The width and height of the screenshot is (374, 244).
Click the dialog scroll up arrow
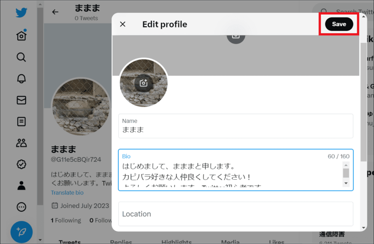coord(363,17)
